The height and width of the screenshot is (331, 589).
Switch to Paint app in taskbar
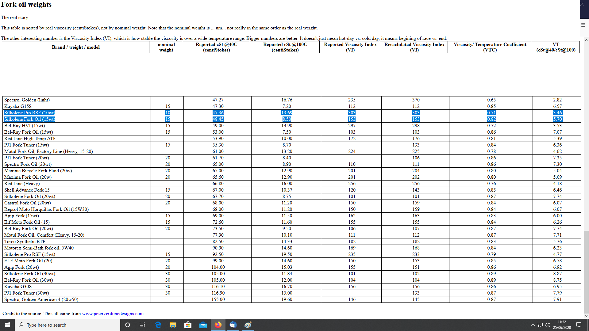click(x=248, y=325)
